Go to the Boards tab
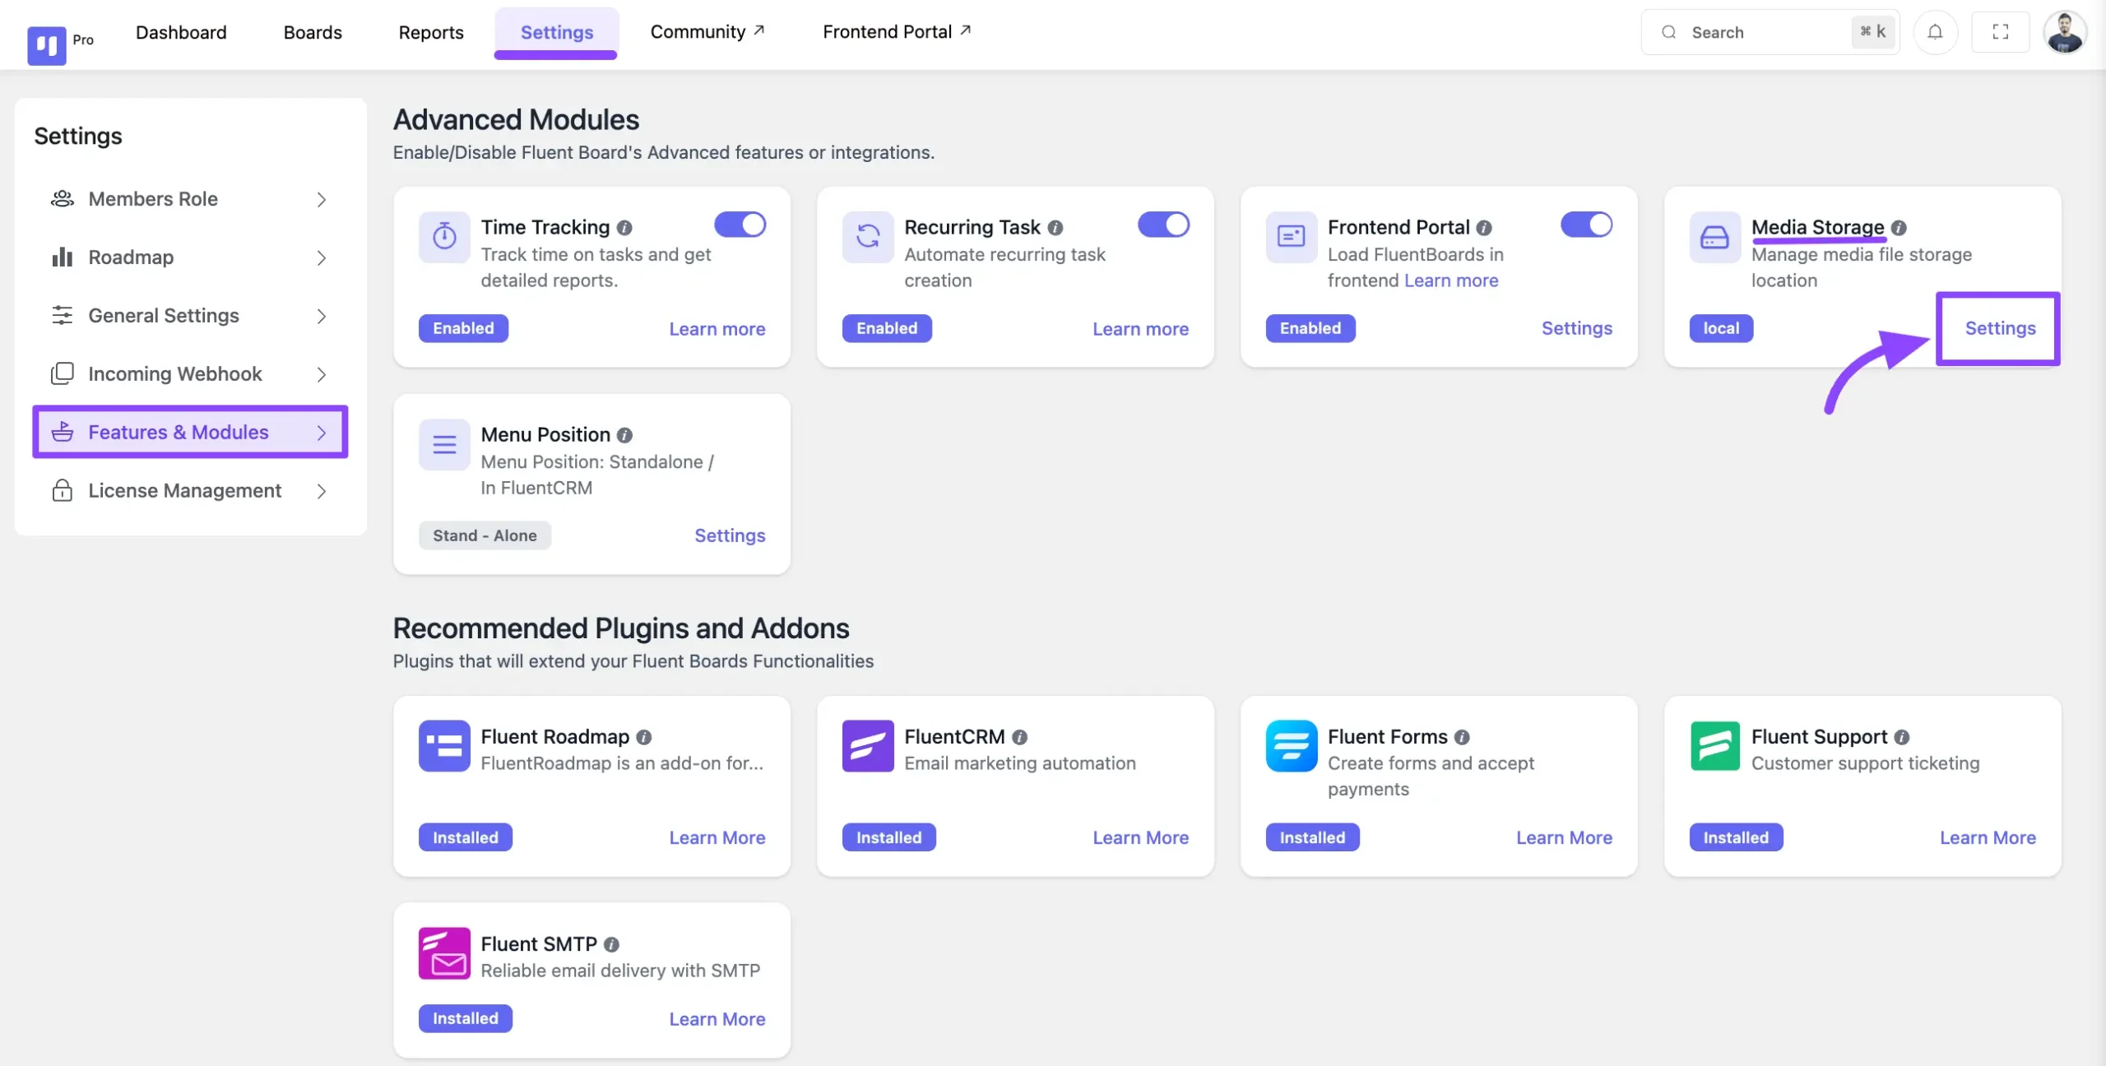 coord(313,32)
